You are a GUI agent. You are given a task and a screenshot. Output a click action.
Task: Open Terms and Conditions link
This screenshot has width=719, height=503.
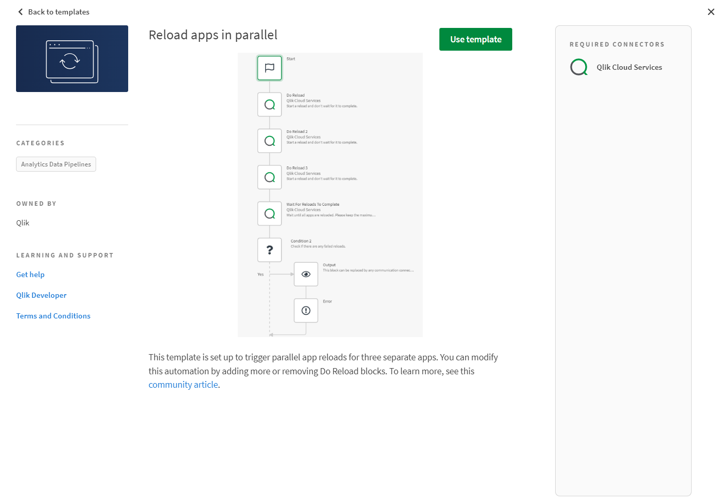(53, 316)
